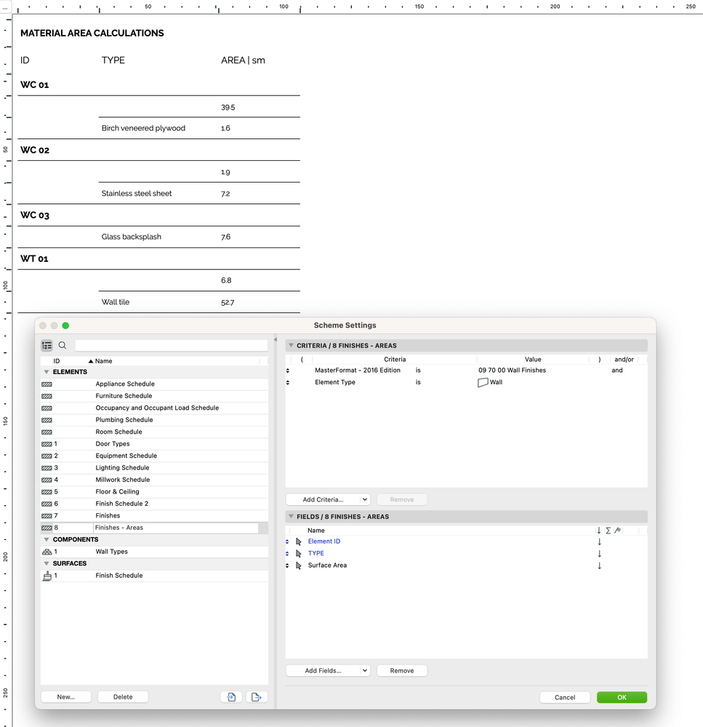The image size is (703, 727).
Task: Grab the Element ID field reorder handle
Action: [x=287, y=541]
